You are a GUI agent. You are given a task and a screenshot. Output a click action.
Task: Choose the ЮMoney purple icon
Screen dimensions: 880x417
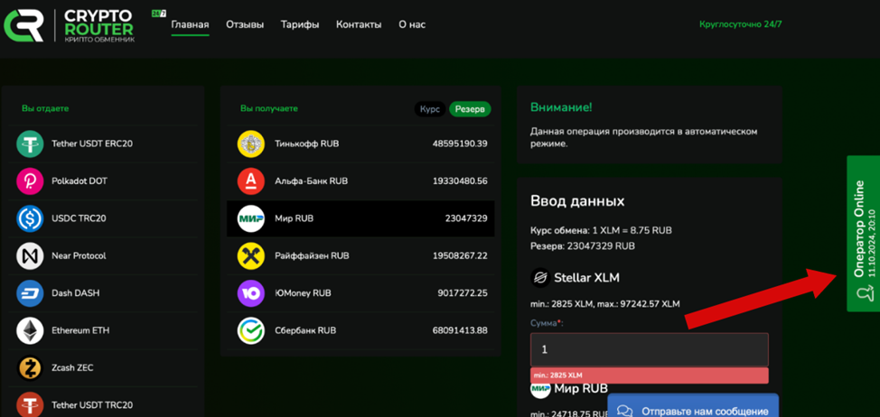coord(251,293)
